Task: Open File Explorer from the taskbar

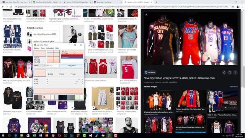Action: pyautogui.click(x=22, y=135)
